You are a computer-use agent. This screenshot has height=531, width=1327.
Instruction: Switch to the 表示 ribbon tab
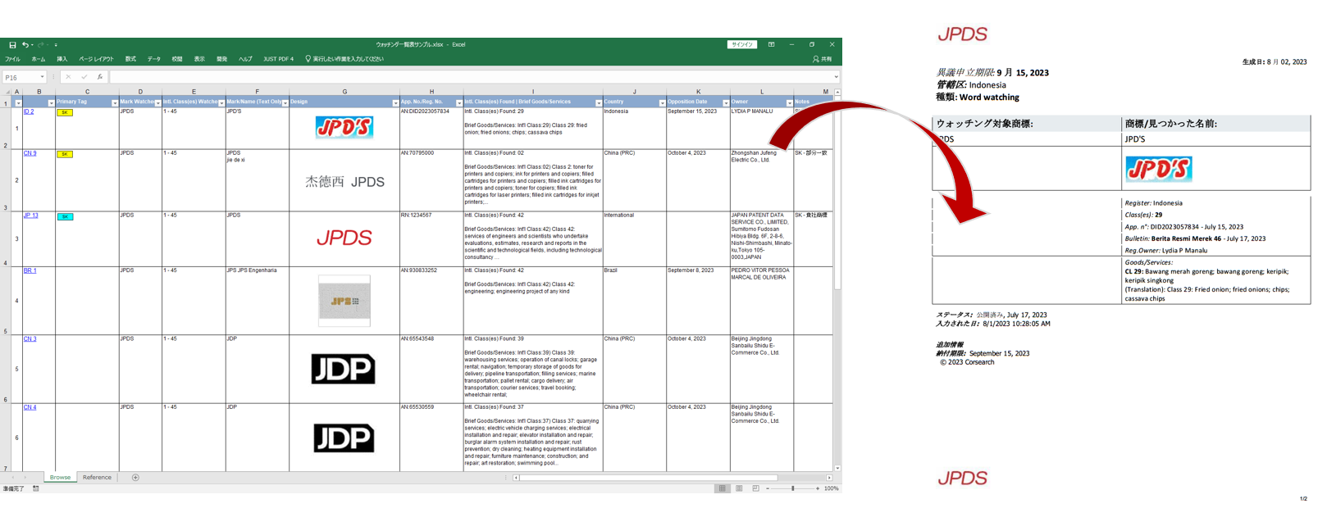click(x=199, y=59)
